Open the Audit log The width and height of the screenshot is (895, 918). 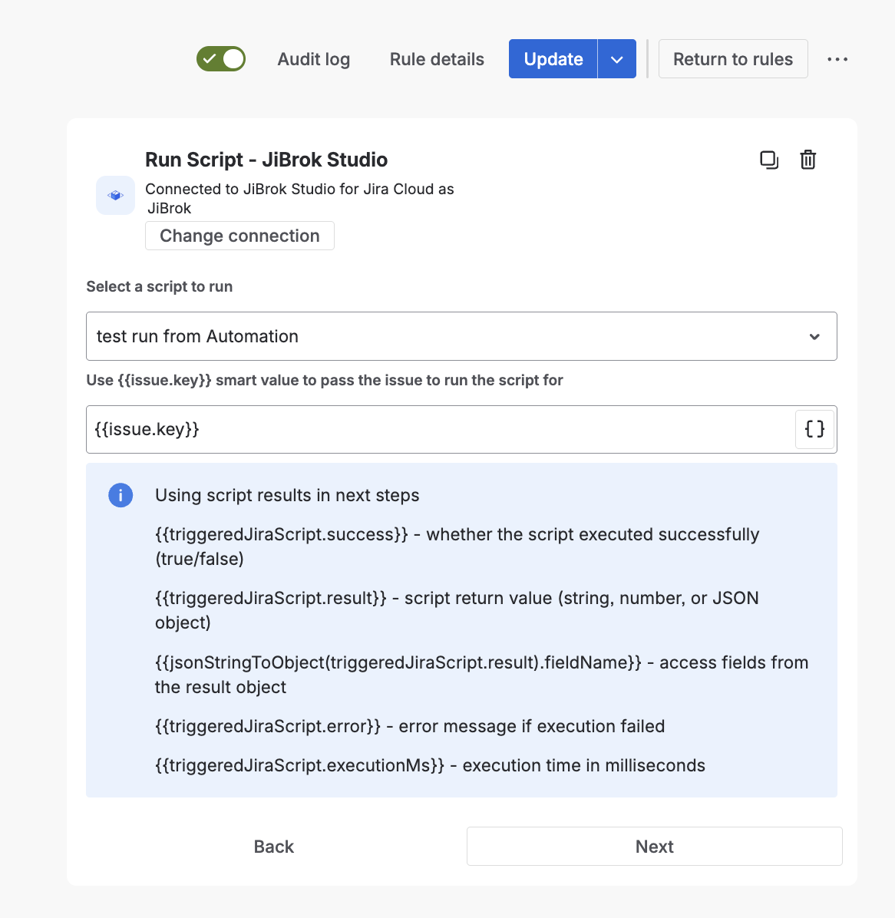313,58
